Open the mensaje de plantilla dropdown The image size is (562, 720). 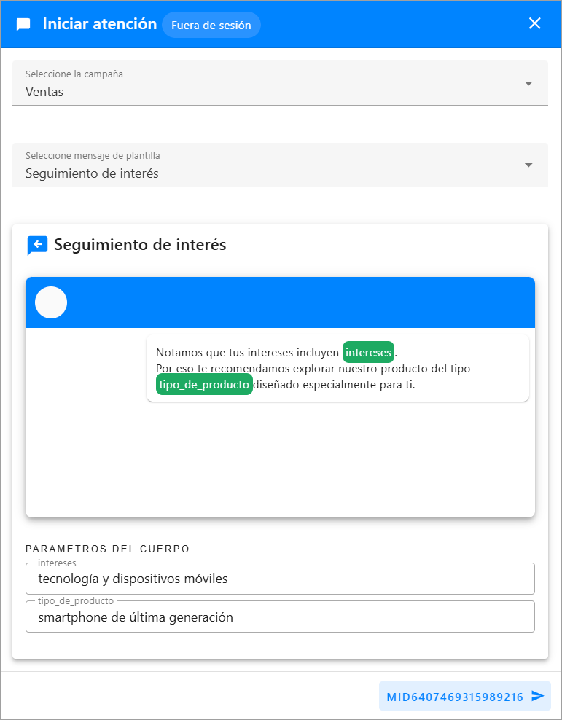[x=270, y=165]
